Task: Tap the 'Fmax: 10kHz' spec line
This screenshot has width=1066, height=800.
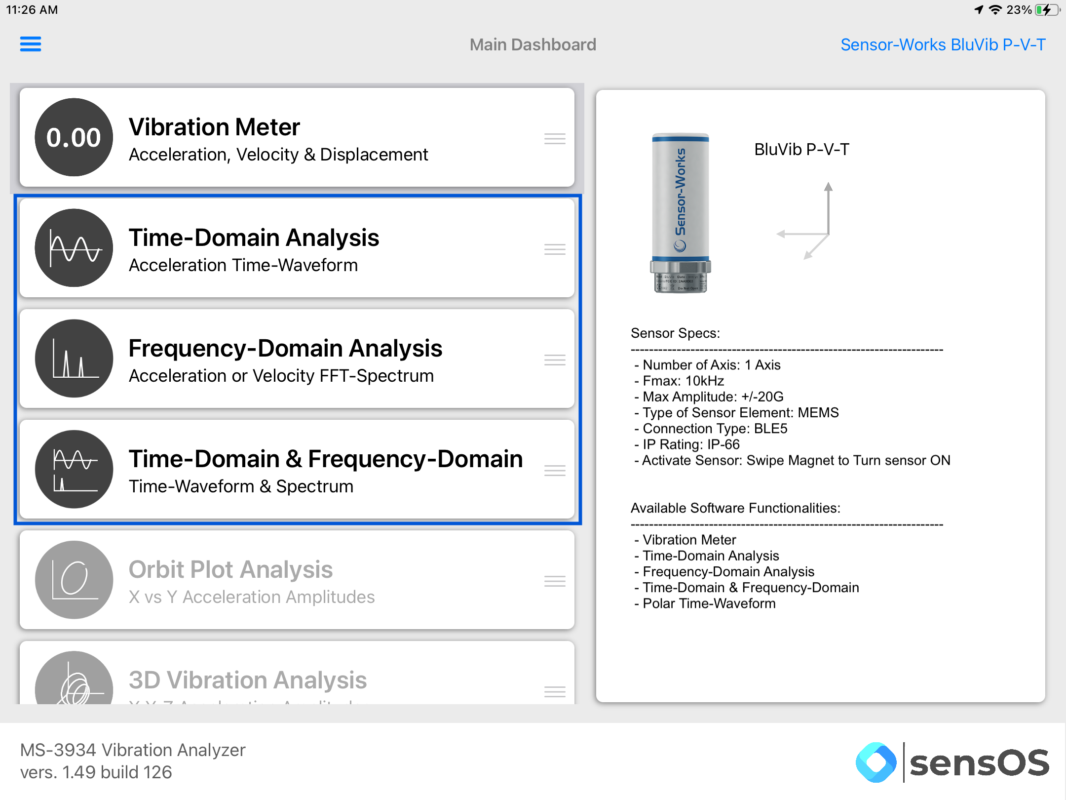Action: coord(679,381)
